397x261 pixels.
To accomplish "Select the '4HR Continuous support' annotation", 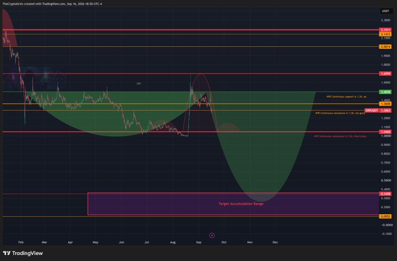I will click(346, 96).
